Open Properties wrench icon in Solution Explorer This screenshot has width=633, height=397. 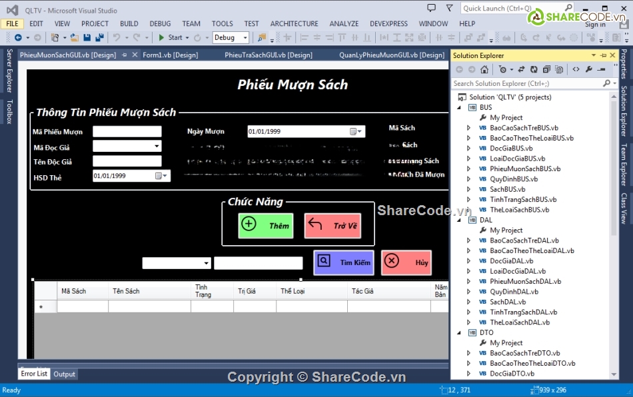tap(589, 69)
